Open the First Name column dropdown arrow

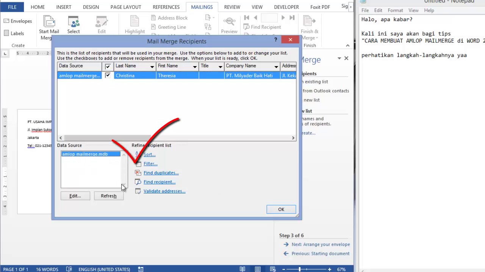[x=195, y=66]
